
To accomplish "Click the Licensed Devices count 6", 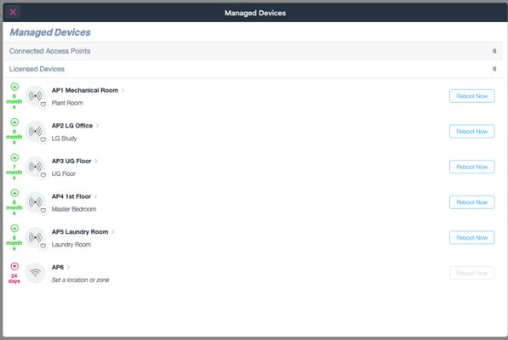I will [x=494, y=69].
